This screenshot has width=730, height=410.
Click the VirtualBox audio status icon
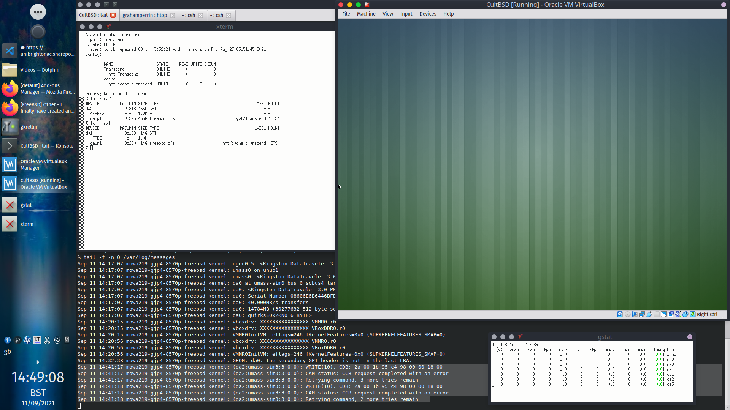point(635,314)
